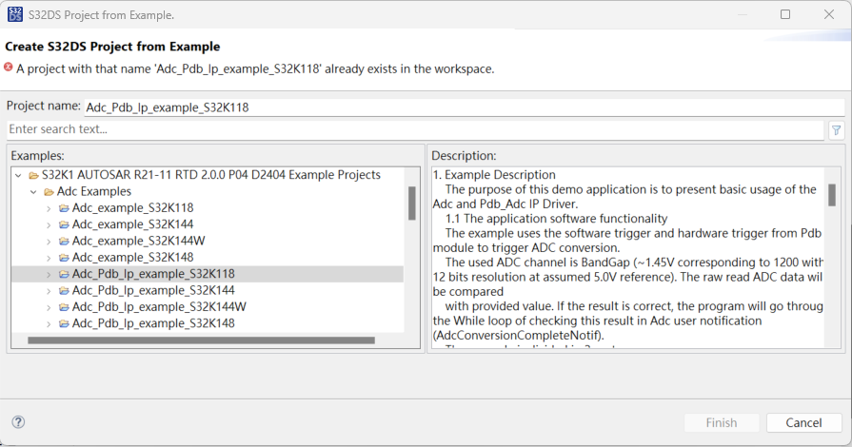Expand Adc_example_S32K144W tree node

click(49, 242)
